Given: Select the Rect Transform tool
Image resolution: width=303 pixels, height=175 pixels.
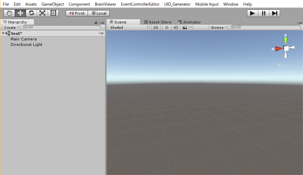Looking at the screenshot, I should (53, 13).
